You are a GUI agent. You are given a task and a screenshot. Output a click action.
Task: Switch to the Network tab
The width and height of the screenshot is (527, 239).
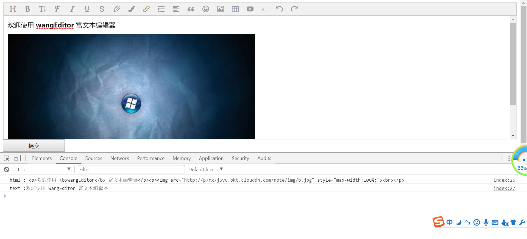tap(119, 158)
